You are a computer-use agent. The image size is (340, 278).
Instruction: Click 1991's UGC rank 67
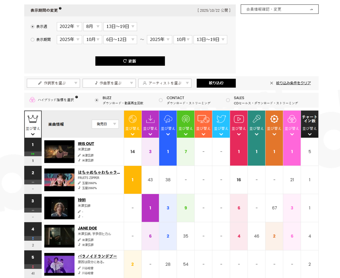tap(274, 208)
